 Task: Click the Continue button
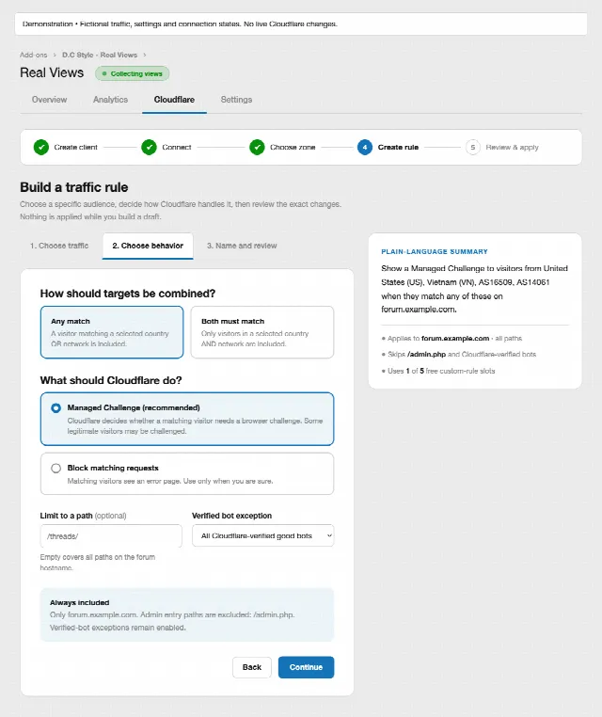coord(307,667)
